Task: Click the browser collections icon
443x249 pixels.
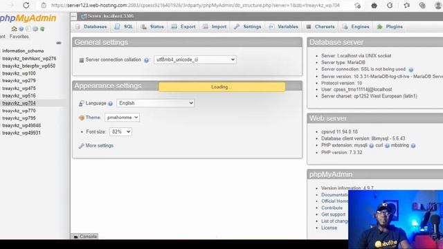Action: (x=422, y=6)
